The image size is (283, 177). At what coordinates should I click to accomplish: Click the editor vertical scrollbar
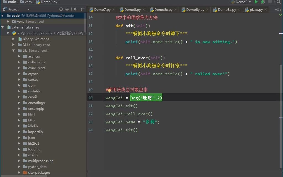[x=281, y=91]
